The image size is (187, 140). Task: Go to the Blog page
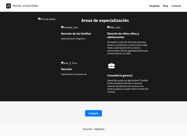[x=166, y=6]
